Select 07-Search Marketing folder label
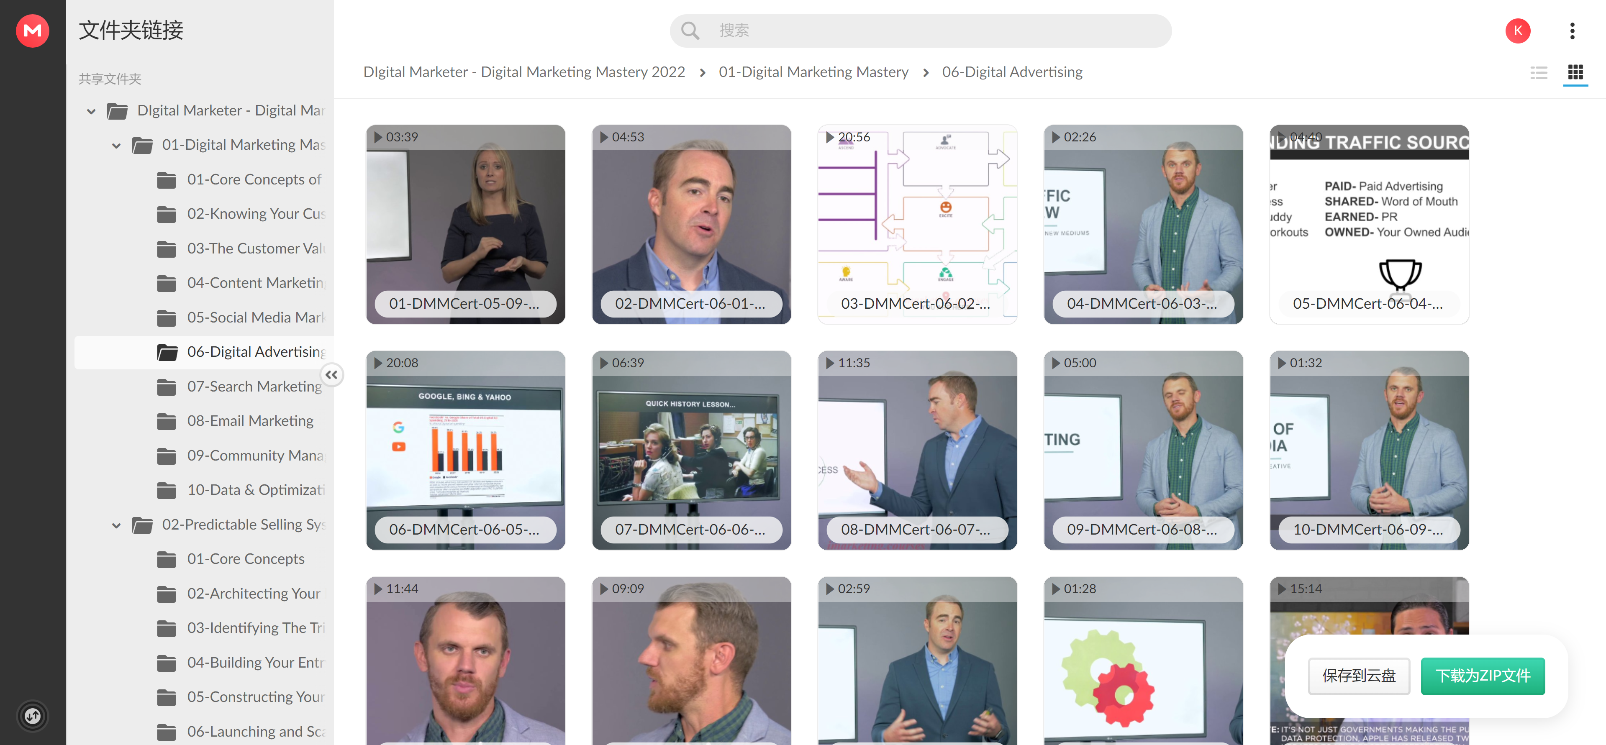Viewport: 1606px width, 745px height. point(254,387)
